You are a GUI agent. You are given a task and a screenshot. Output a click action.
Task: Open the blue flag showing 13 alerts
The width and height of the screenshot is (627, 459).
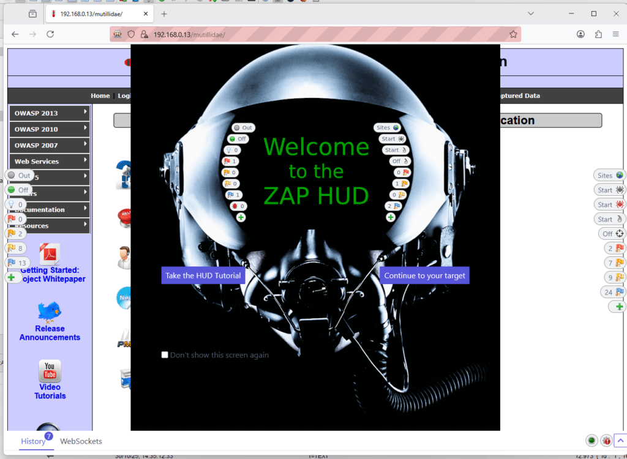tap(17, 263)
